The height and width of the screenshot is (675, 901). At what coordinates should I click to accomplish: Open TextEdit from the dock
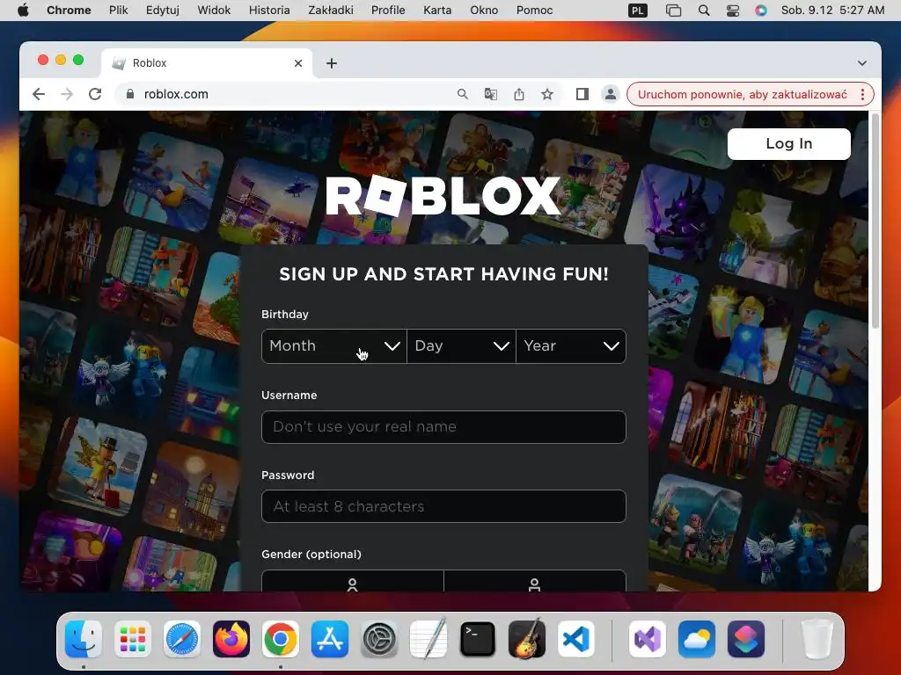429,639
